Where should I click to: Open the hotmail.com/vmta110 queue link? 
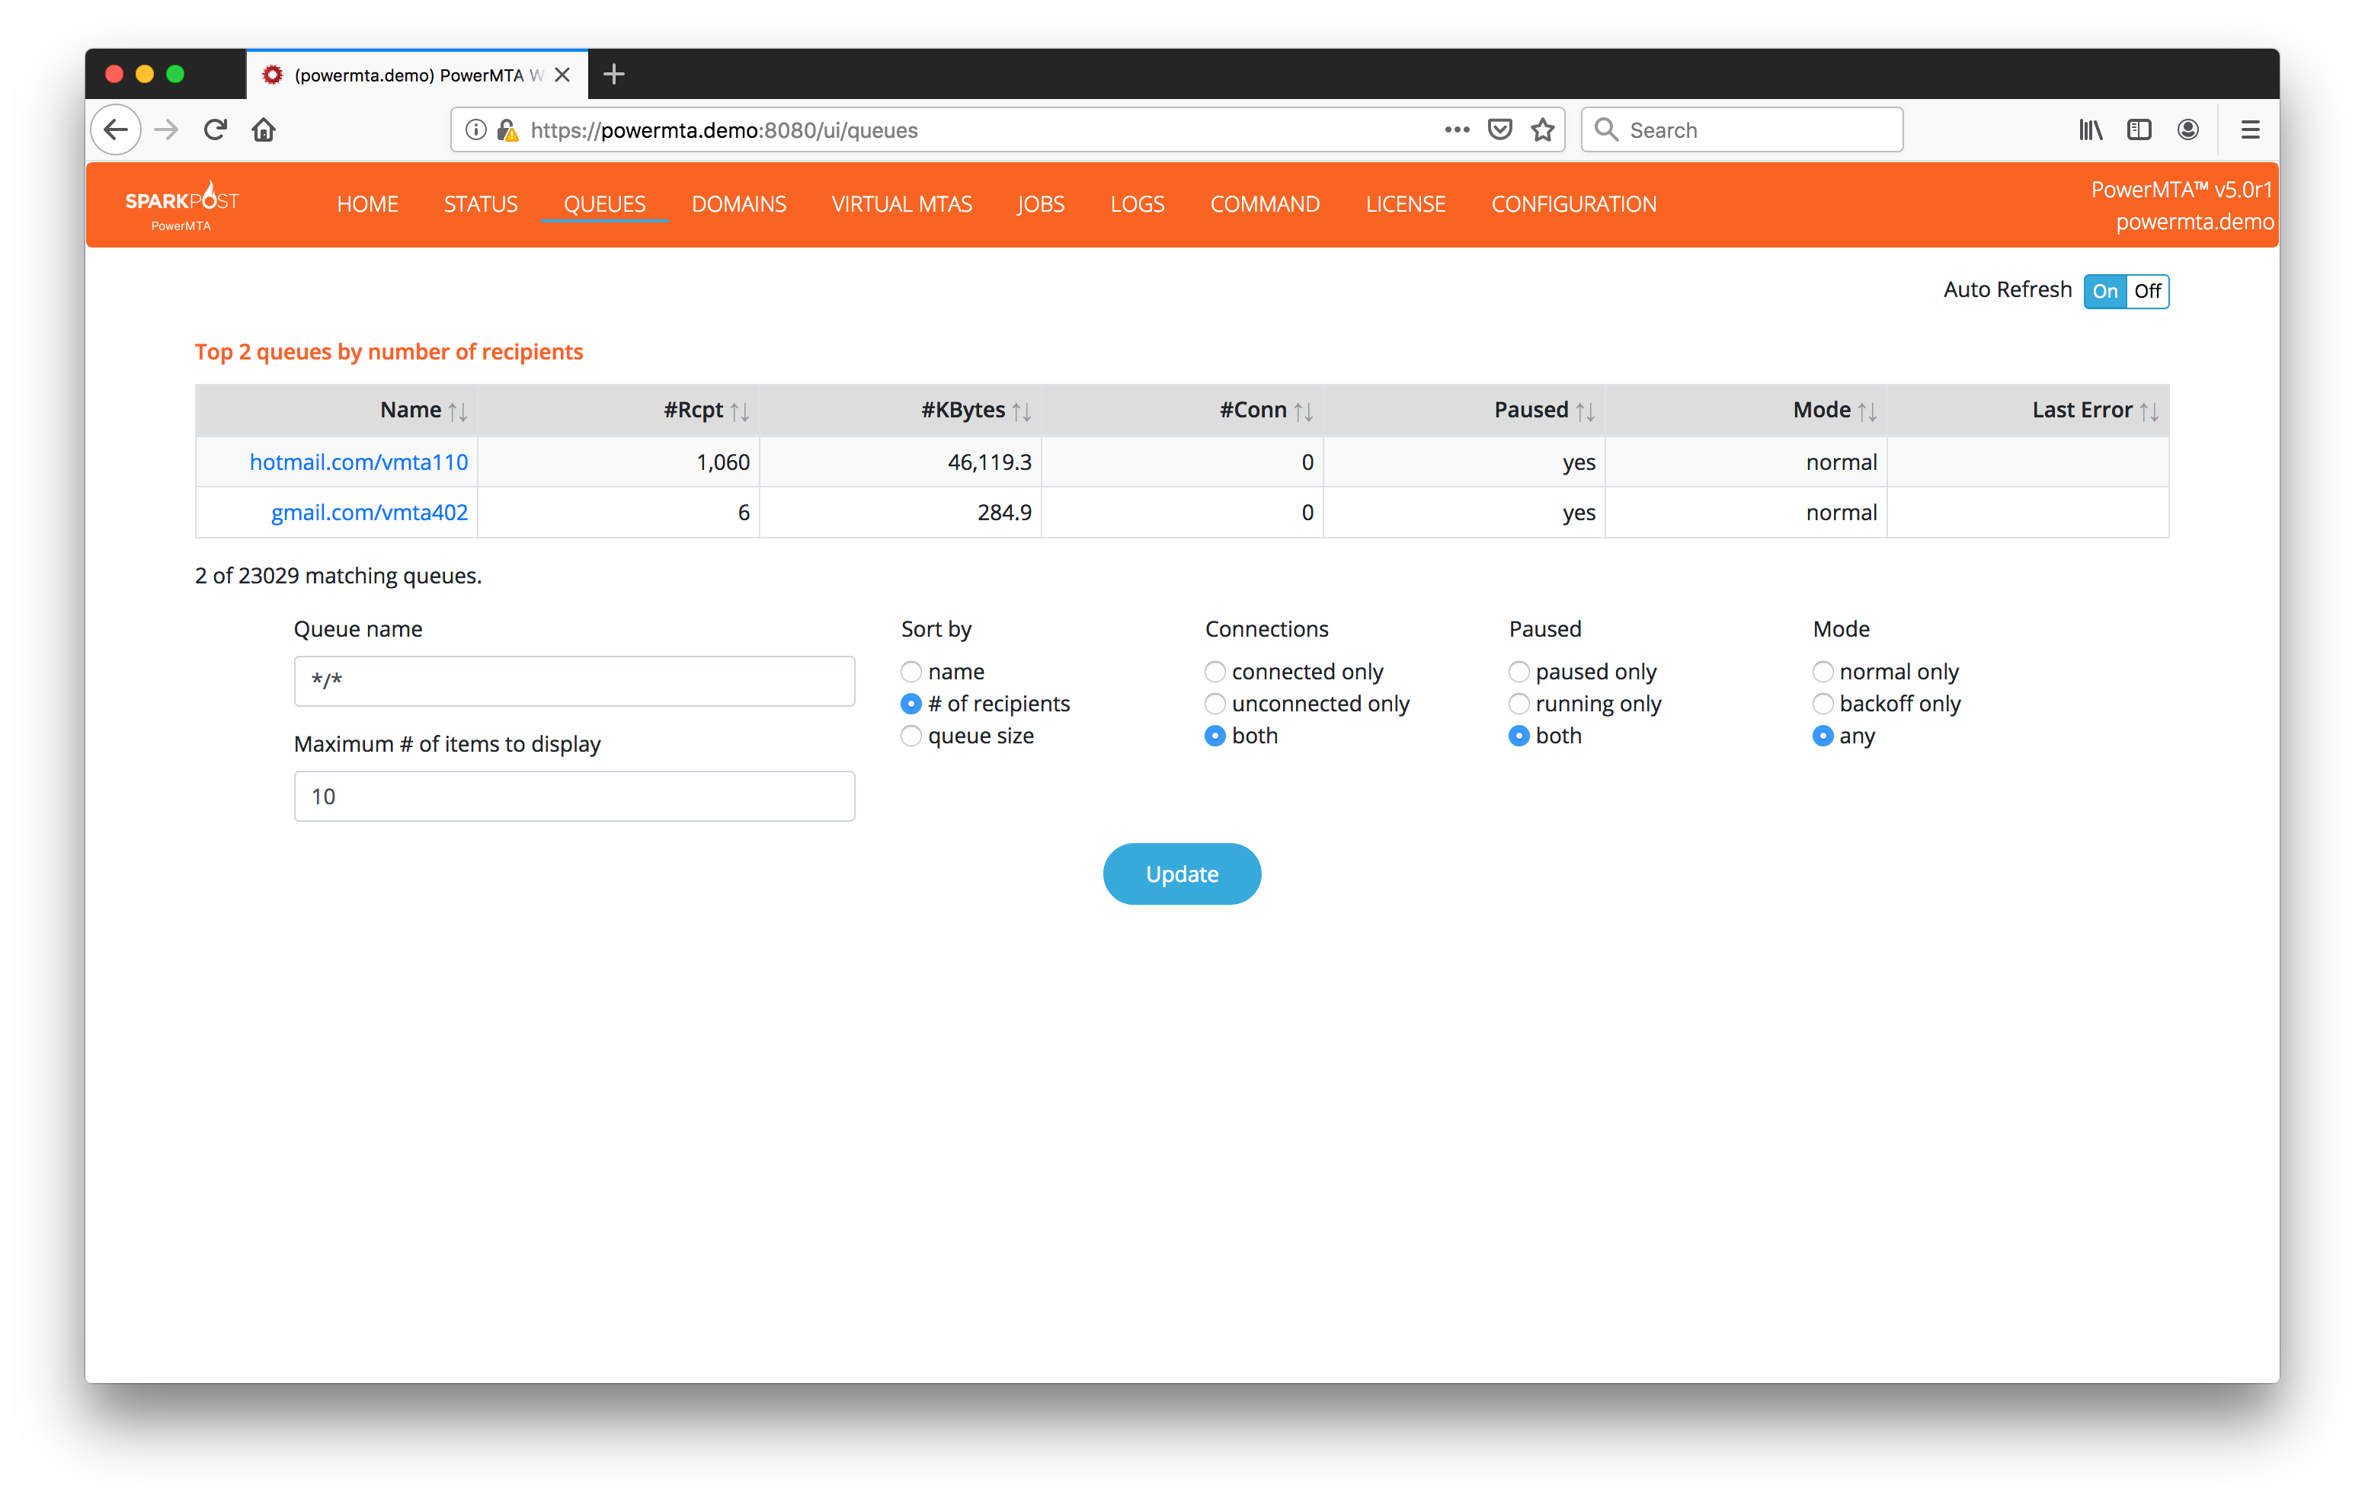[358, 462]
